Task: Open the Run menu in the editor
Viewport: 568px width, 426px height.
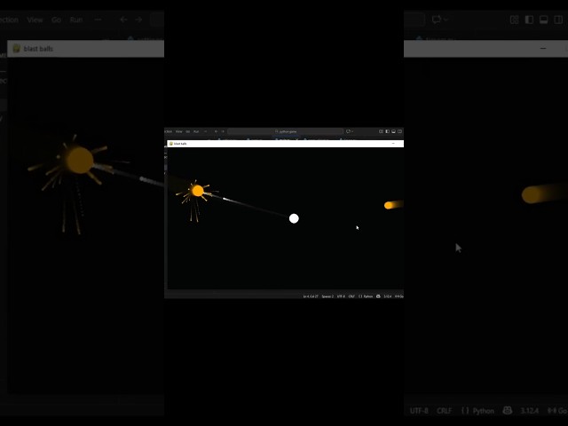Action: tap(196, 131)
